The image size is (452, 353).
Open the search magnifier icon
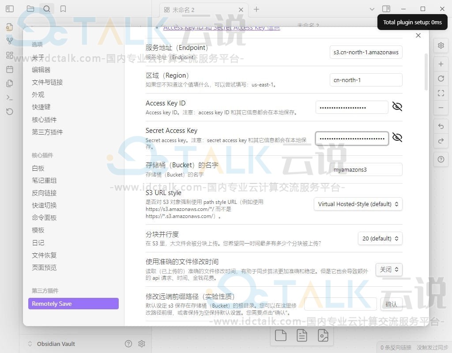point(47,9)
